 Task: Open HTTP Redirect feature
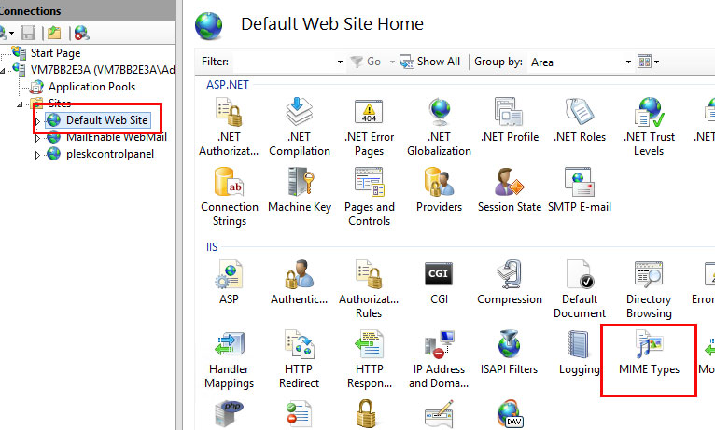[x=299, y=360]
